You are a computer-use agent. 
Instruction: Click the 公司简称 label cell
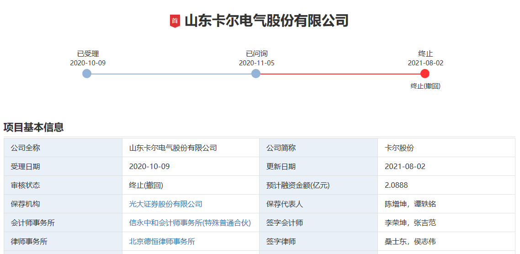[x=318, y=148]
